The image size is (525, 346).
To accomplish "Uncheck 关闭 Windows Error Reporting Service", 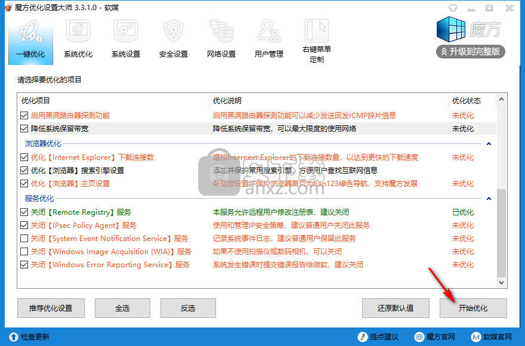I will (x=24, y=265).
